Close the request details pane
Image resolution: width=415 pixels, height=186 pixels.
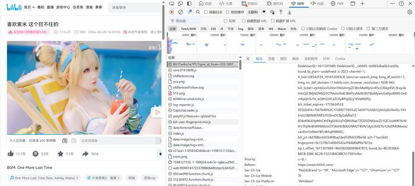tap(248, 59)
